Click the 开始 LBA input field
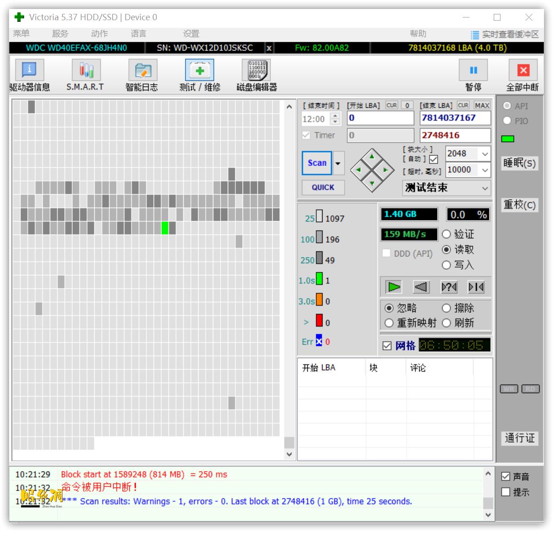The width and height of the screenshot is (553, 546). pyautogui.click(x=380, y=118)
